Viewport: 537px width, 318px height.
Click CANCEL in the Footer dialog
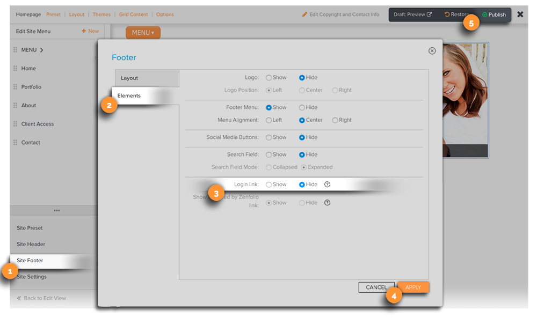[x=376, y=287]
